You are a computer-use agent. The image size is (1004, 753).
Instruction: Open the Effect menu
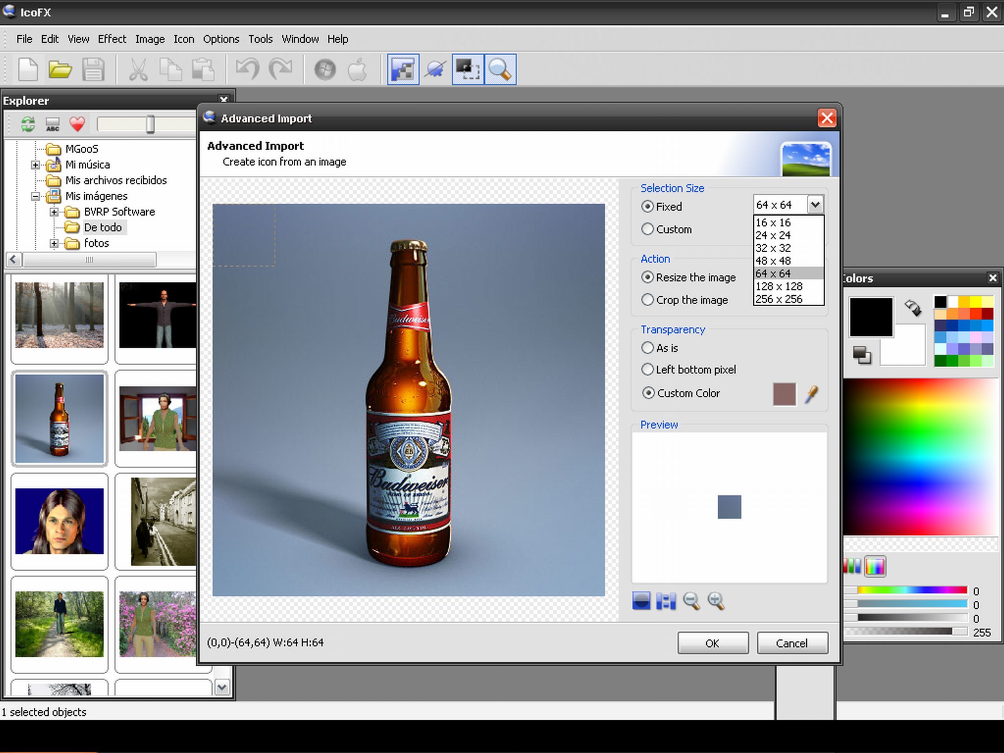click(112, 39)
